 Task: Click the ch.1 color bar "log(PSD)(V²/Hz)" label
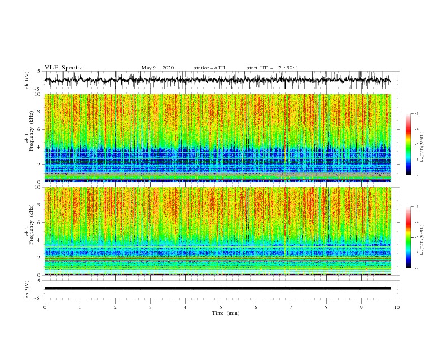coord(423,147)
